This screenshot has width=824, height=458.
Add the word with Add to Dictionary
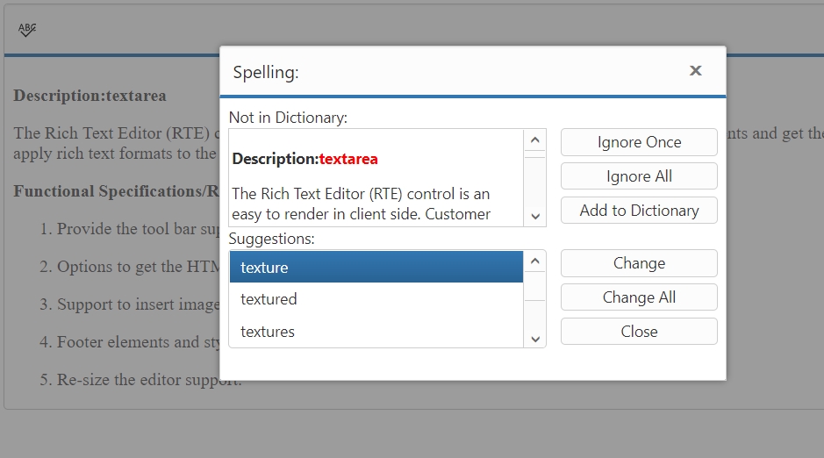pos(639,211)
